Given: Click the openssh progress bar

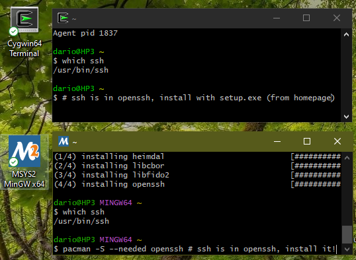Looking at the screenshot, I should [316, 184].
